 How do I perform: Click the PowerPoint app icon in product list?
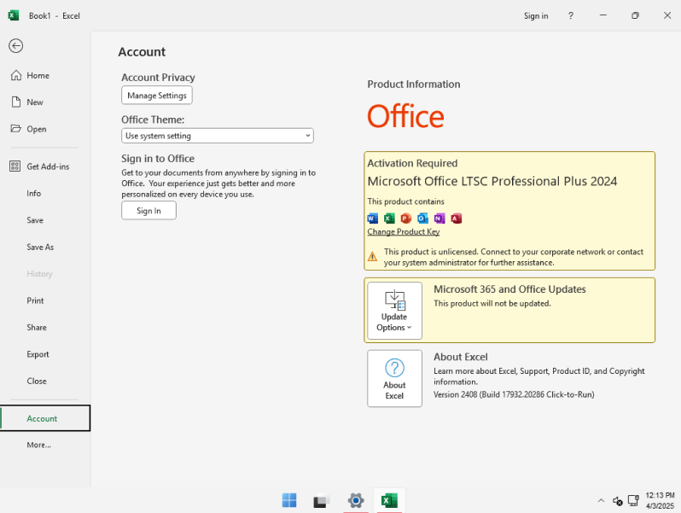(405, 218)
